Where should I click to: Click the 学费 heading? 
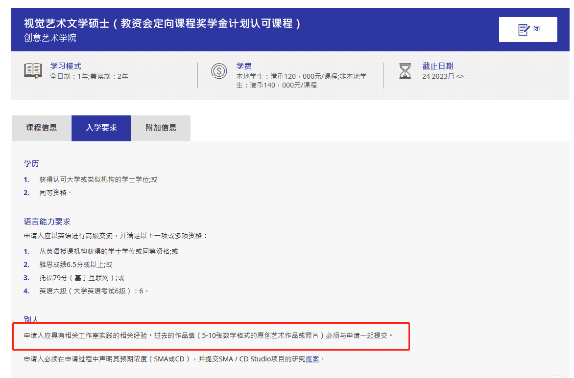(244, 66)
